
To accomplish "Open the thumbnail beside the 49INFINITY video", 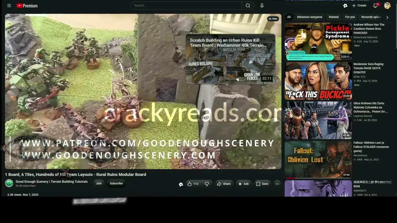I will tap(318, 188).
